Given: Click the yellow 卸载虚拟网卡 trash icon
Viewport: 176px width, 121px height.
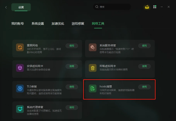Looking at the screenshot, I should [x=93, y=68].
